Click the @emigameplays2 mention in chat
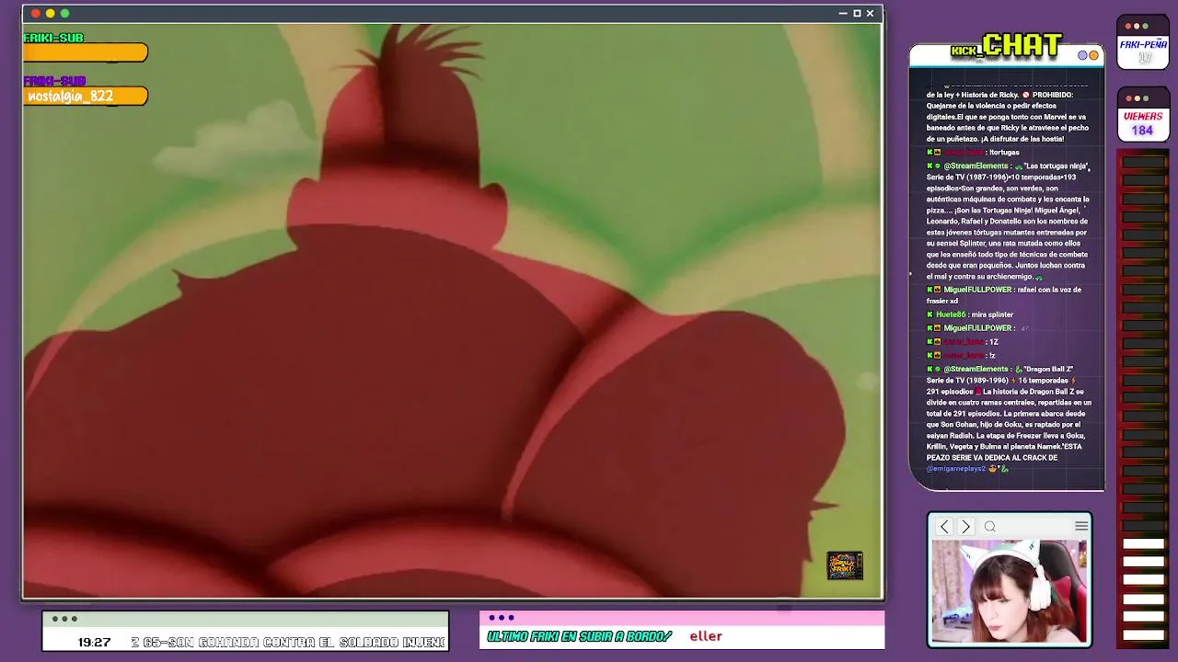Viewport: 1178px width, 662px height. [956, 469]
